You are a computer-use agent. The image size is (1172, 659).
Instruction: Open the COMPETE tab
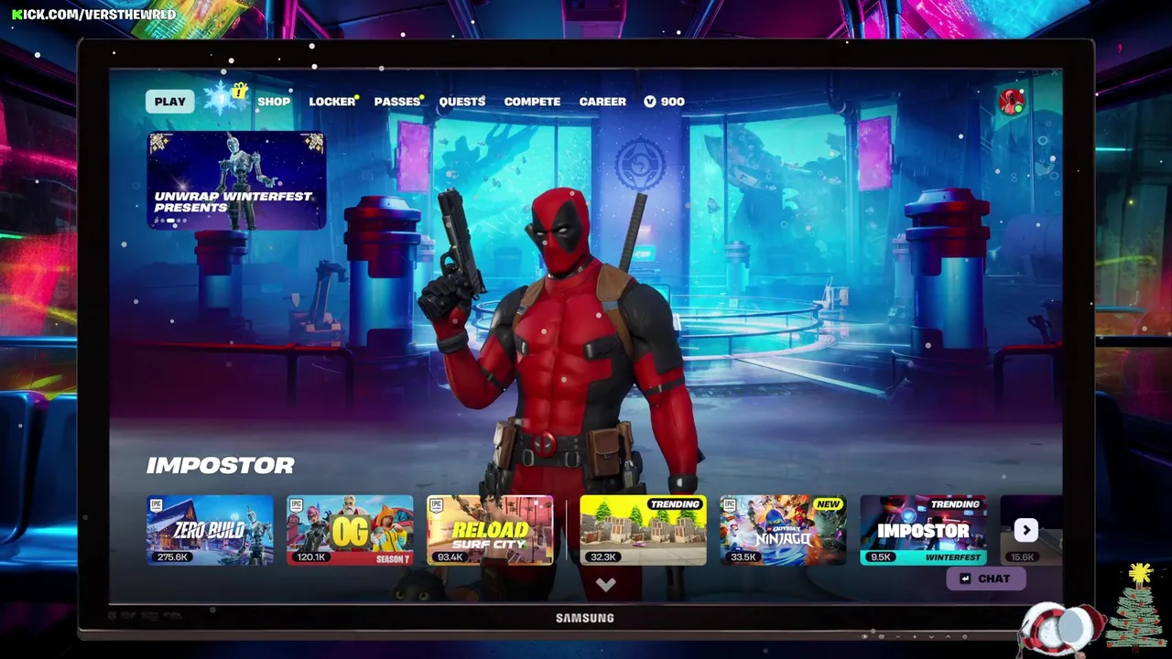tap(532, 102)
